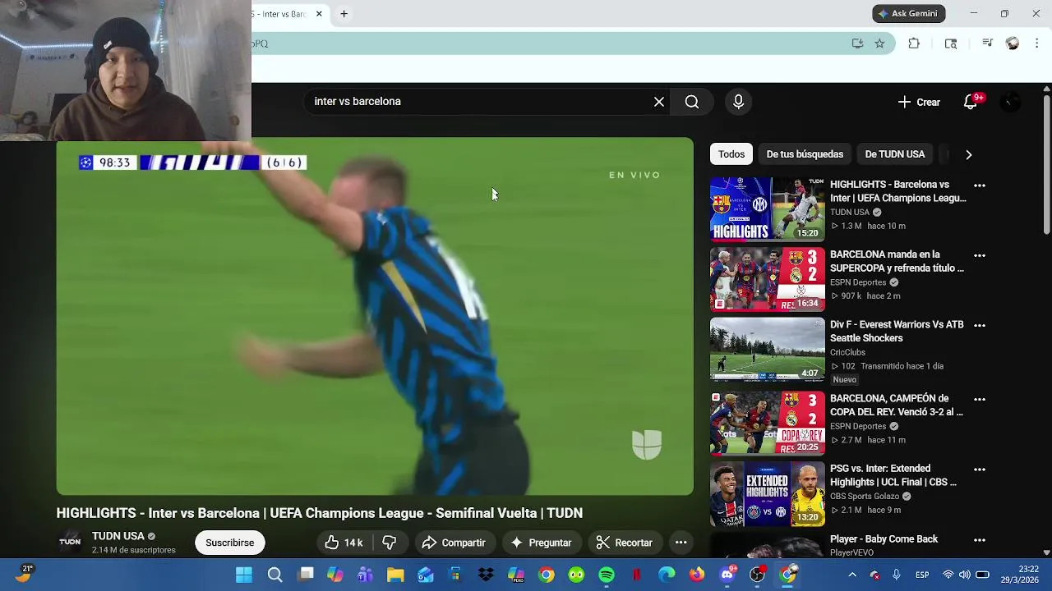The image size is (1052, 591).
Task: Open File Explorer from the taskbar
Action: (x=395, y=575)
